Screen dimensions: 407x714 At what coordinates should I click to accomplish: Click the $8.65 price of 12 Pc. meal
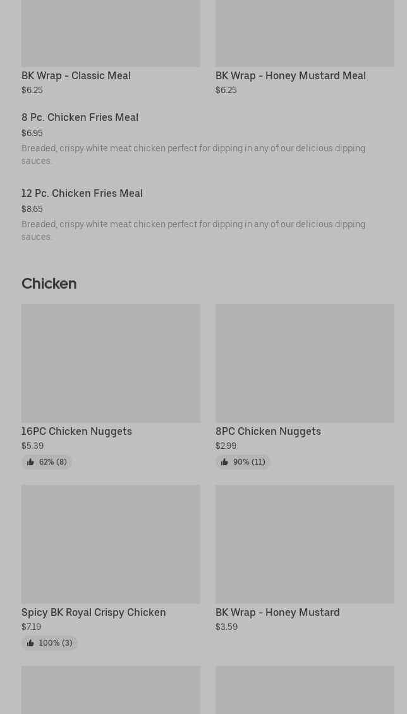(x=32, y=209)
